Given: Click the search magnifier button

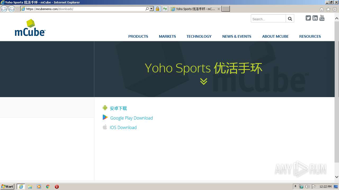Looking at the screenshot, I should point(290,18).
